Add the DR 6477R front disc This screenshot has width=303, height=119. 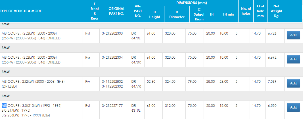(x=293, y=83)
